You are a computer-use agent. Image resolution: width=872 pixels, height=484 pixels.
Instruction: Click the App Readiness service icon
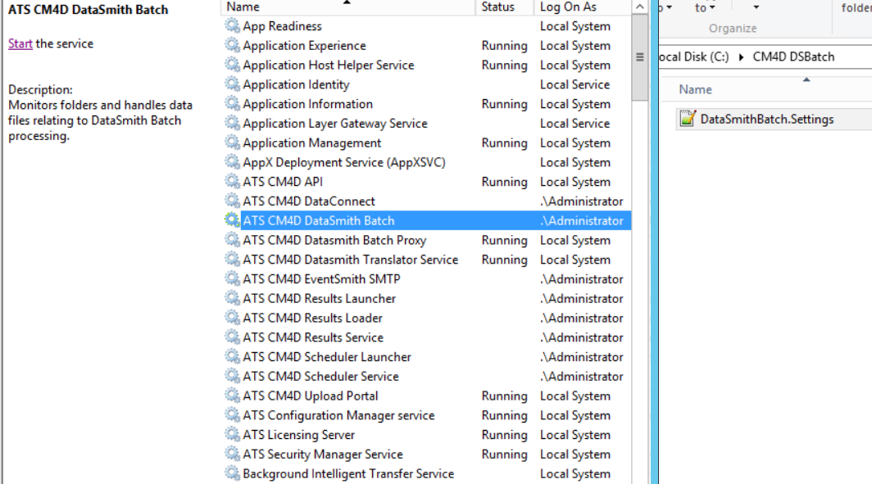233,26
